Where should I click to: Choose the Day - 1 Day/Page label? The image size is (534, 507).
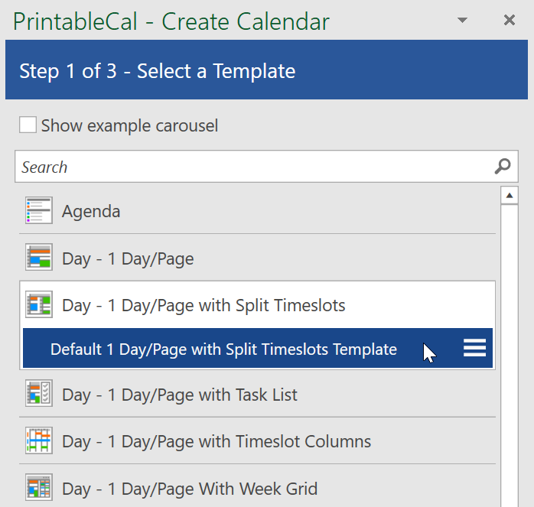(x=128, y=258)
